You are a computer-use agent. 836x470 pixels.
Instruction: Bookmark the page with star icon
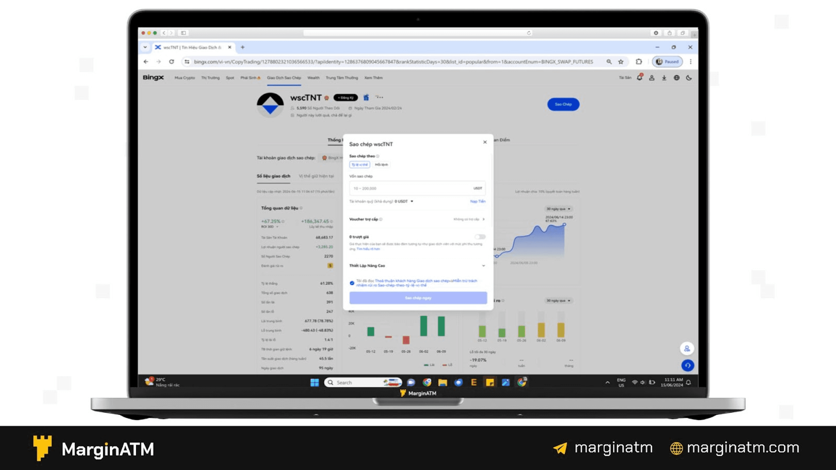click(621, 62)
